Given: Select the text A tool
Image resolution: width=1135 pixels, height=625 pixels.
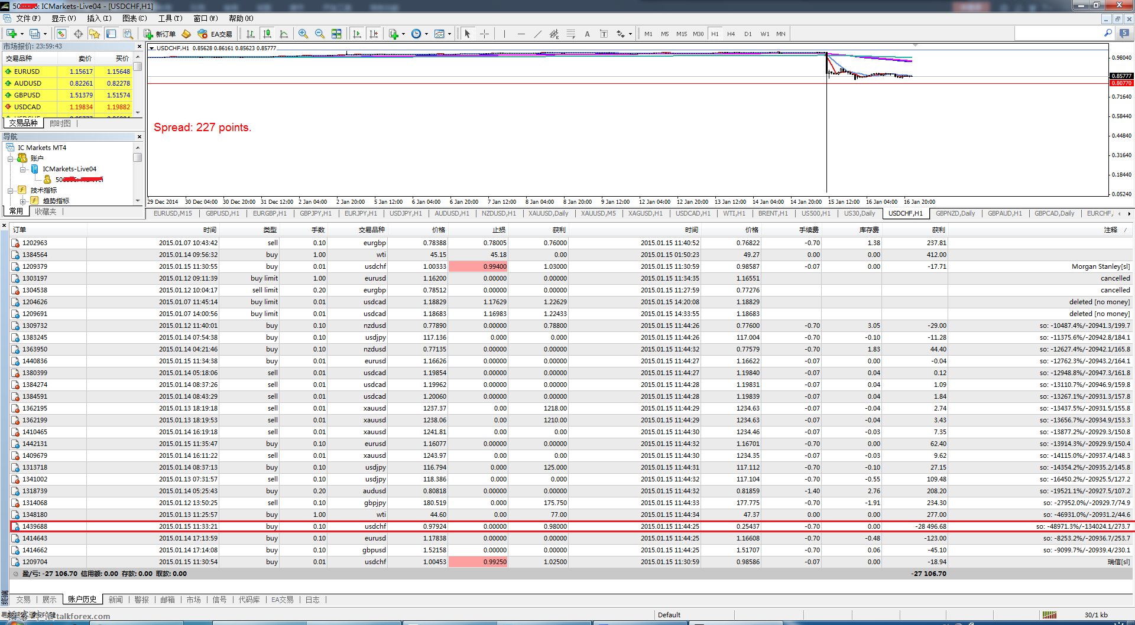Looking at the screenshot, I should click(587, 34).
